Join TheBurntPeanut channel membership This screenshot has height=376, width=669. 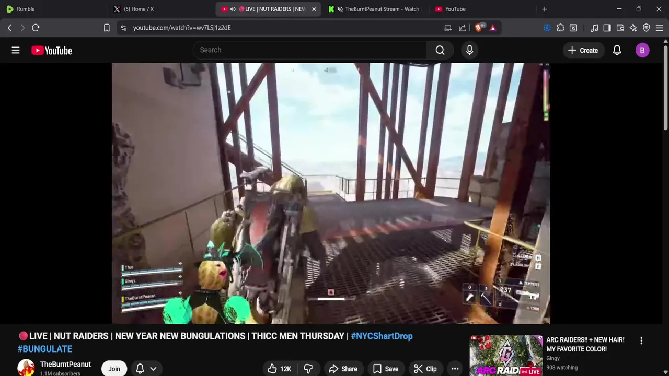(114, 369)
